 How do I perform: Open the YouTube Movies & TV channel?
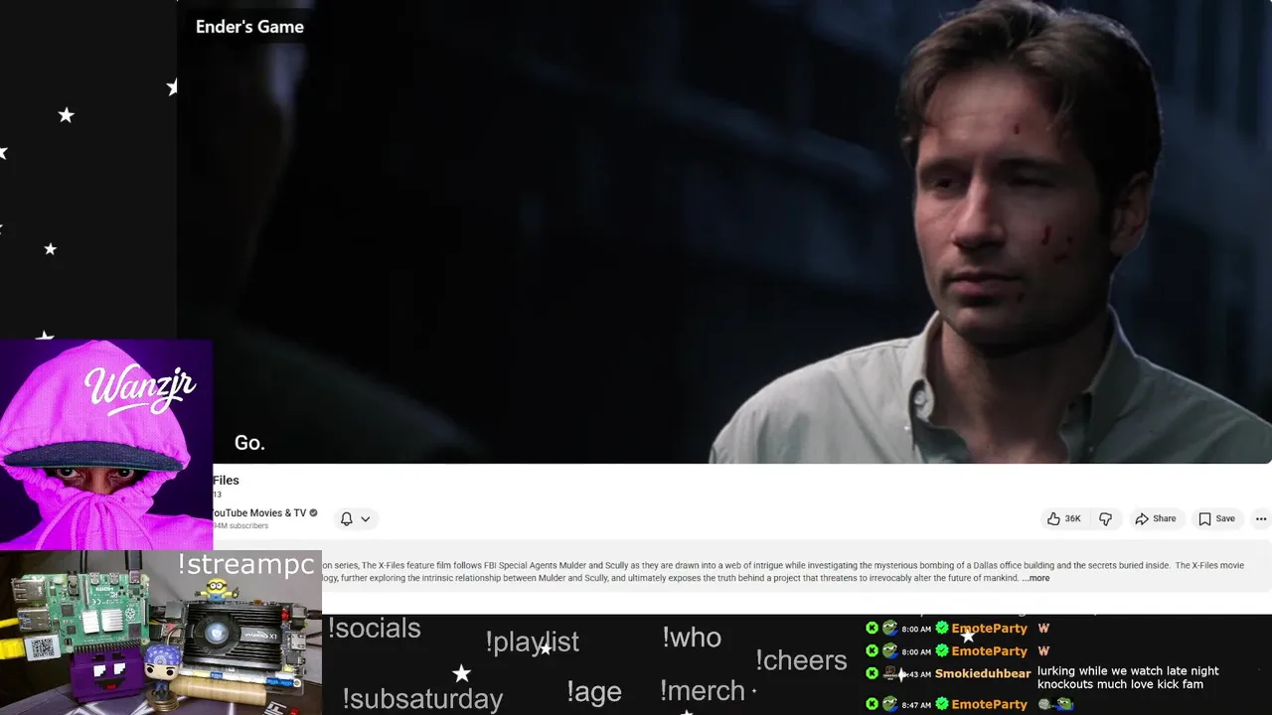(x=258, y=513)
